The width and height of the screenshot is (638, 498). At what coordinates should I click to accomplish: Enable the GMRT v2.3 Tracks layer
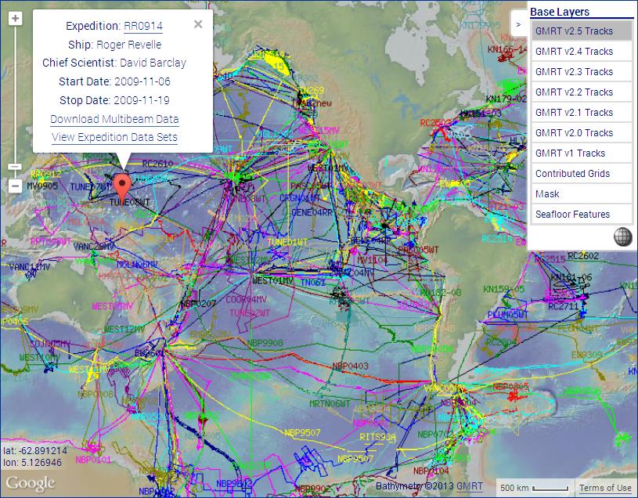[x=582, y=72]
